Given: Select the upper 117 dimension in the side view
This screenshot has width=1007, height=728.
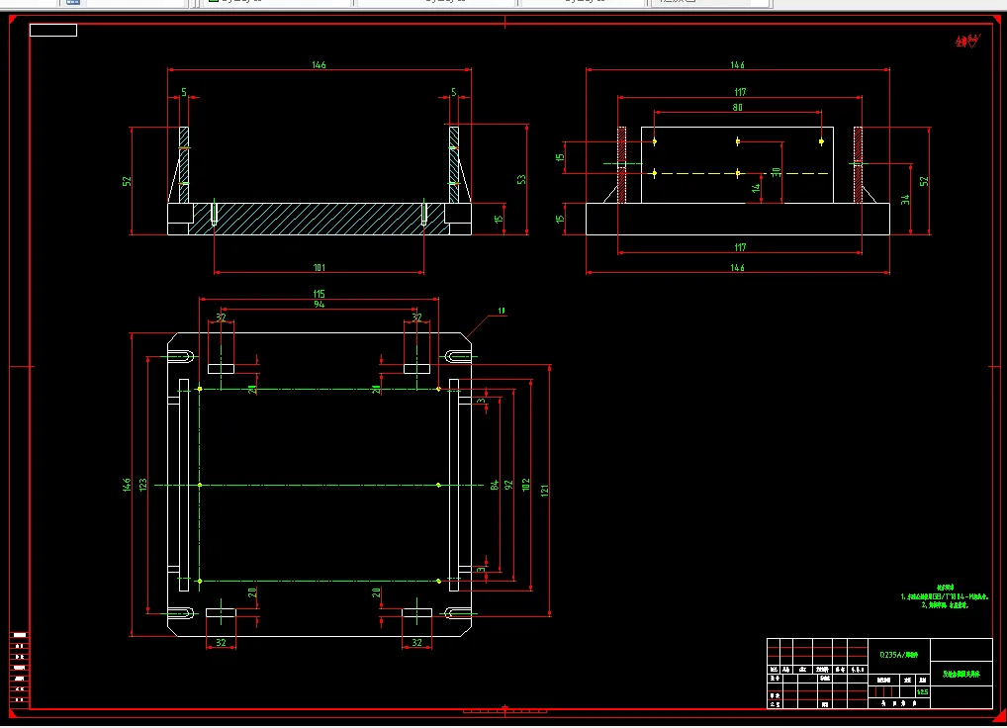Looking at the screenshot, I should point(740,92).
